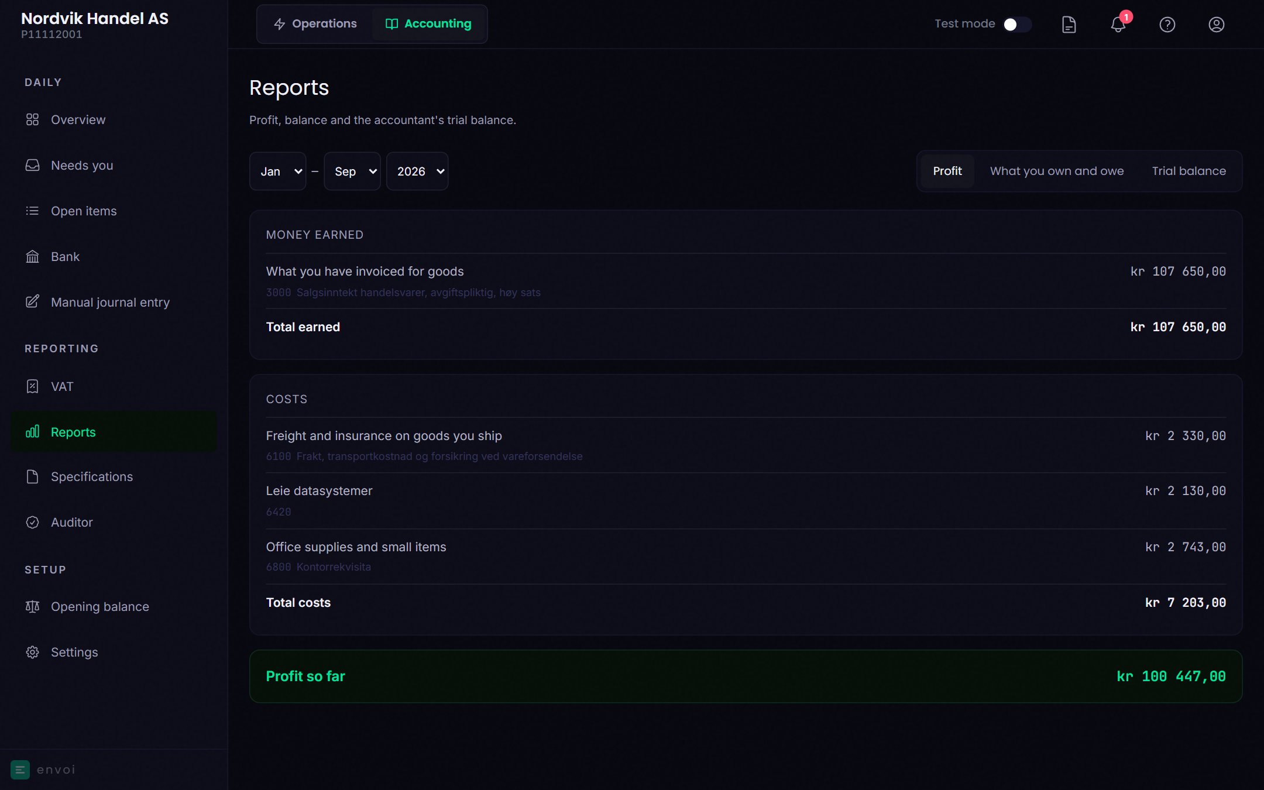Switch to the Accounting tab
The height and width of the screenshot is (790, 1264).
pos(428,24)
